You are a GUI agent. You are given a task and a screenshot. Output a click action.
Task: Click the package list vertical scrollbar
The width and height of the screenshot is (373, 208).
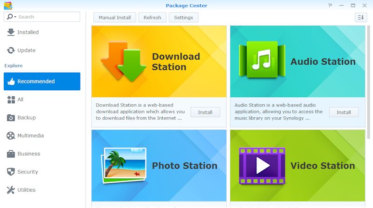click(x=368, y=82)
